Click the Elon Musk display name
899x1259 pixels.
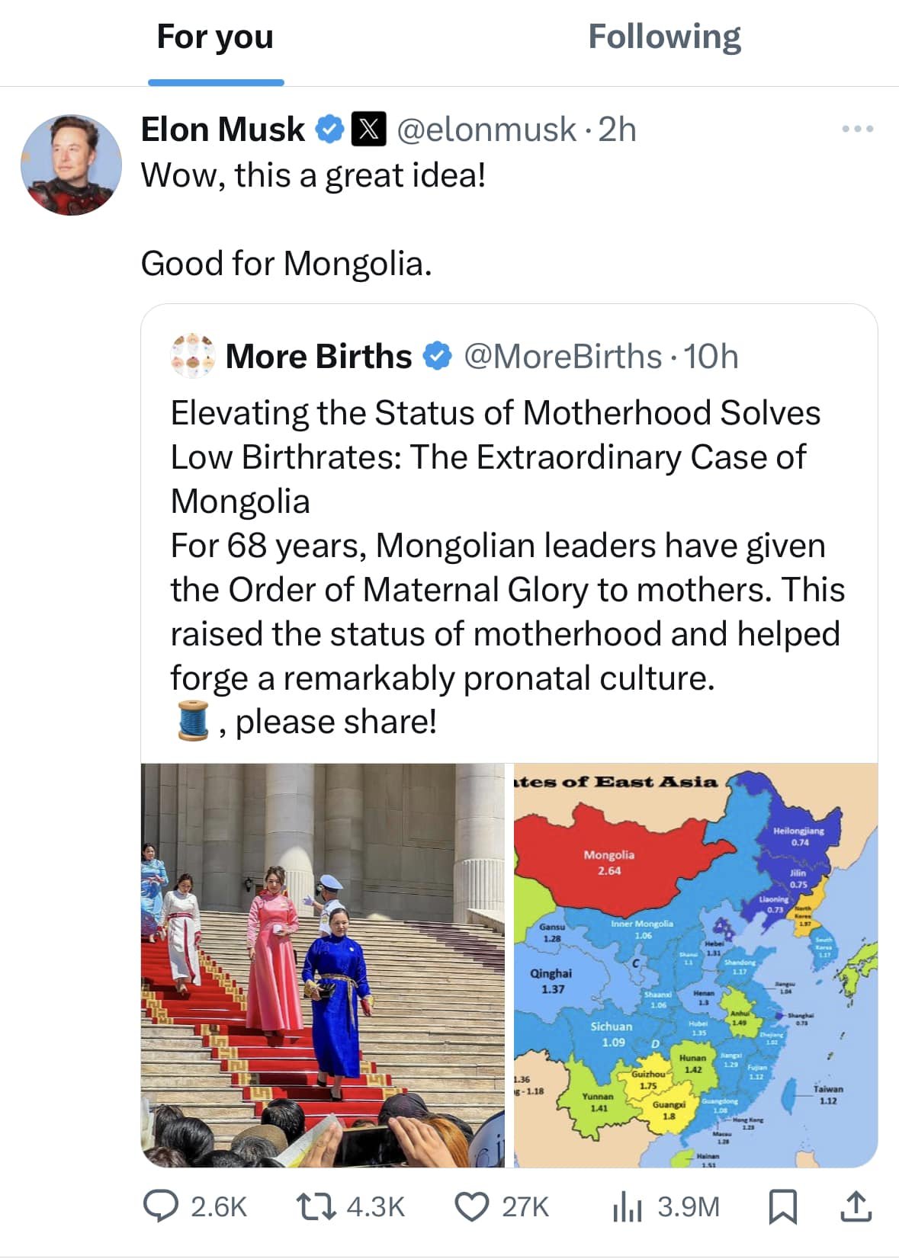(x=223, y=130)
